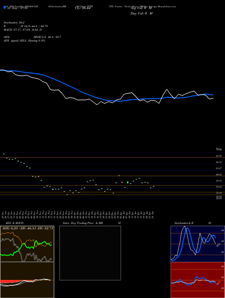The width and height of the screenshot is (225, 298).
Task: Click the 'Stochastics & R SI' title
Action: [193, 223]
